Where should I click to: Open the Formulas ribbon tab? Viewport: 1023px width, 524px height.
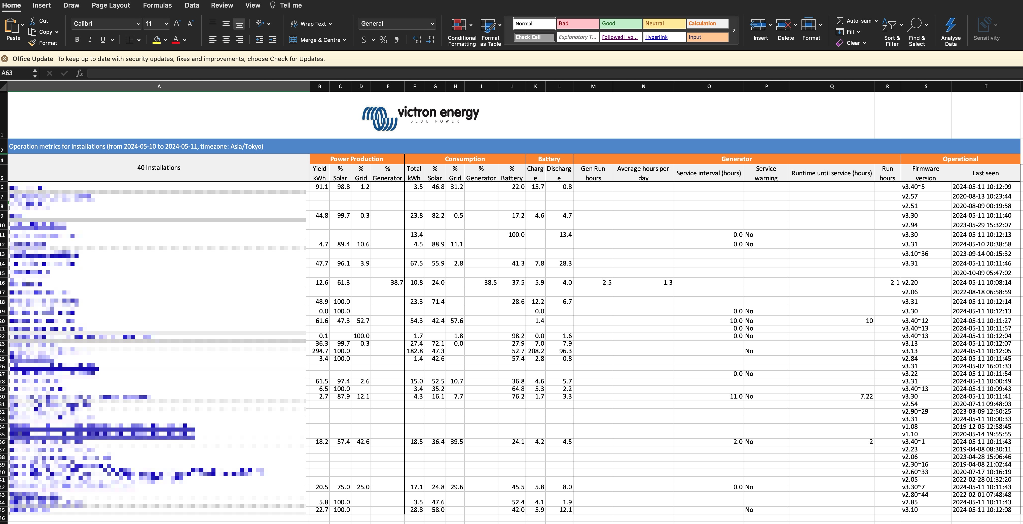coord(157,5)
